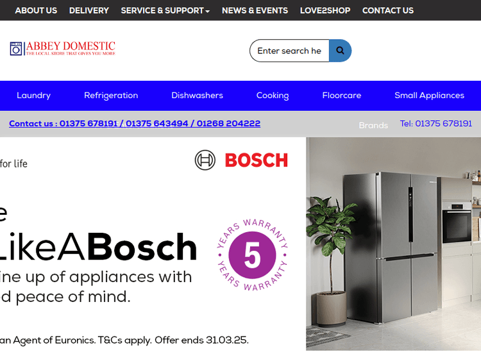Go to the Delivery page

click(89, 10)
